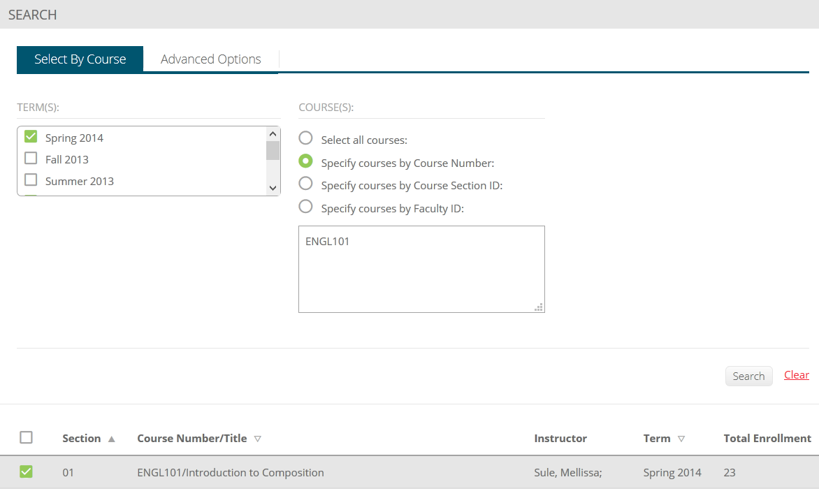
Task: Uncheck the Spring 2014 term checkbox
Action: point(31,137)
